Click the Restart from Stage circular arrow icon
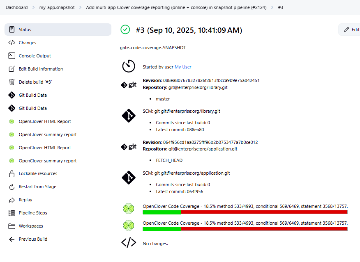The height and width of the screenshot is (262, 360). (12, 187)
